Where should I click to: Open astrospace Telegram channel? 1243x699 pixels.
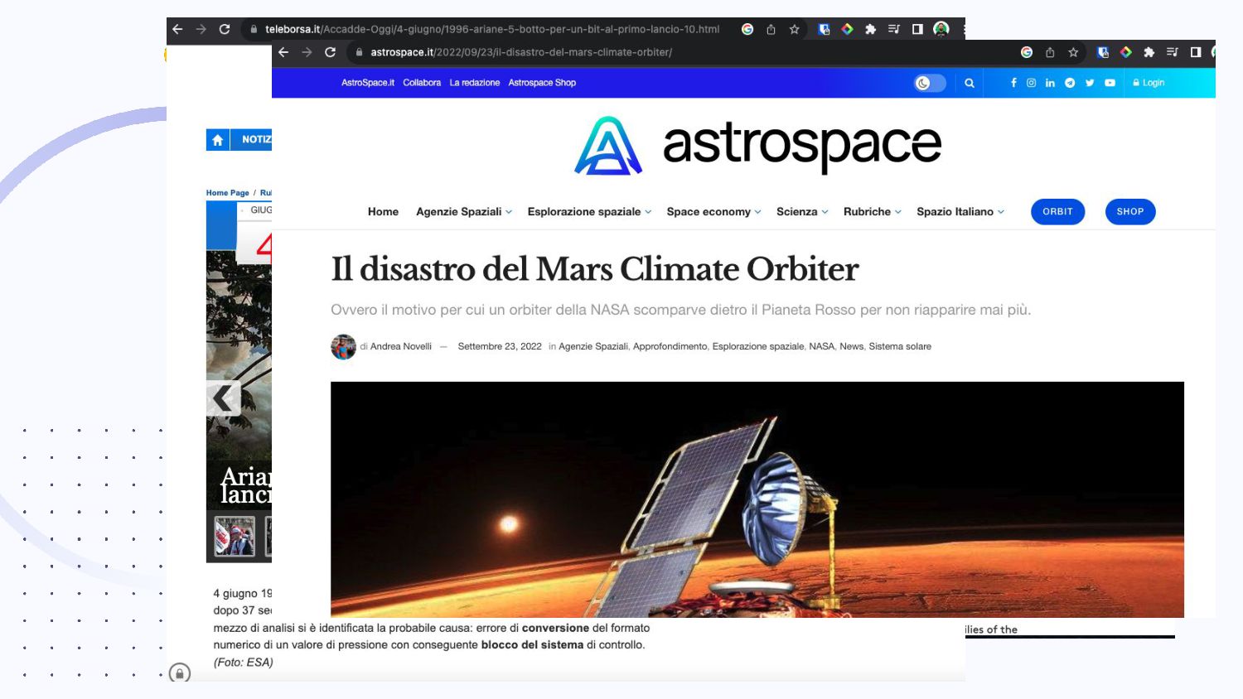coord(1070,83)
